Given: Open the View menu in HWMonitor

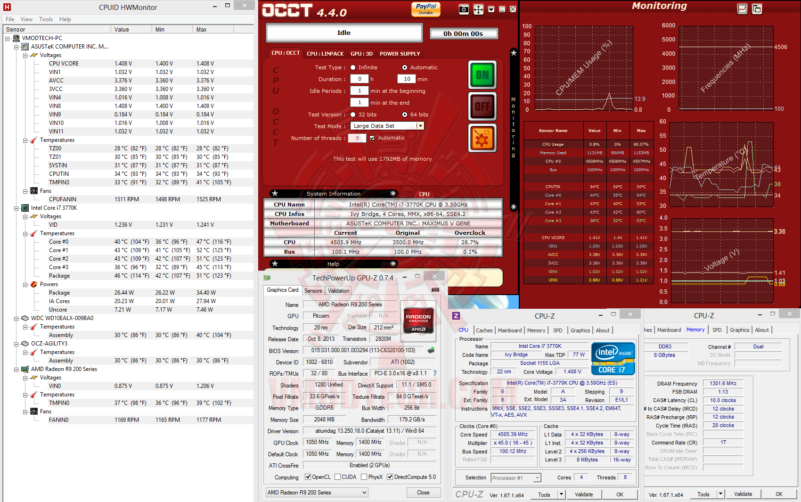Looking at the screenshot, I should 26,19.
